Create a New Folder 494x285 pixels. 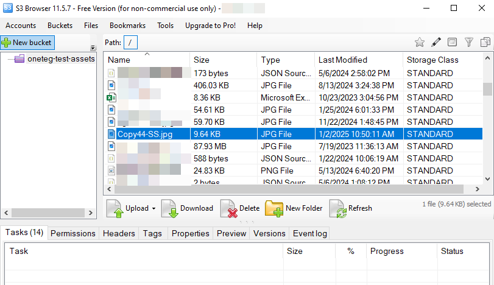point(294,208)
